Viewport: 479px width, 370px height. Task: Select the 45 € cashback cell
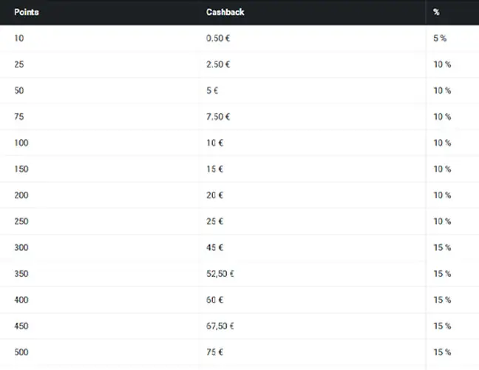[215, 248]
